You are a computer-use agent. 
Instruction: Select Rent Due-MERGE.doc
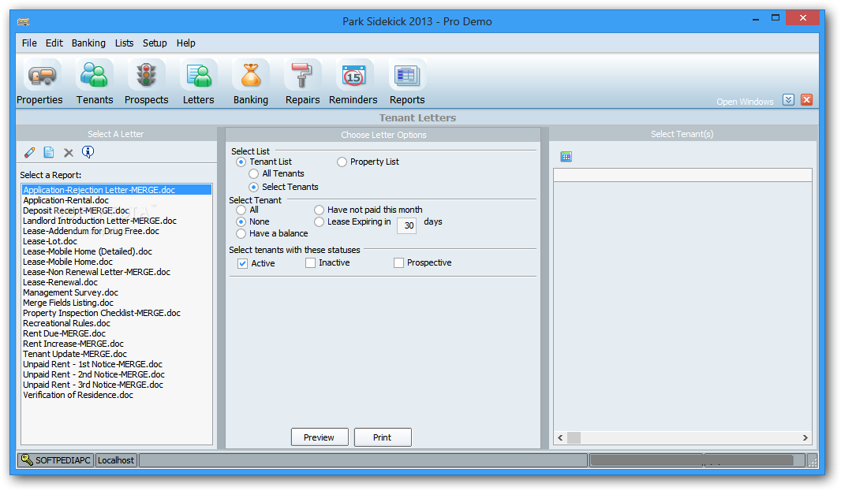[65, 333]
